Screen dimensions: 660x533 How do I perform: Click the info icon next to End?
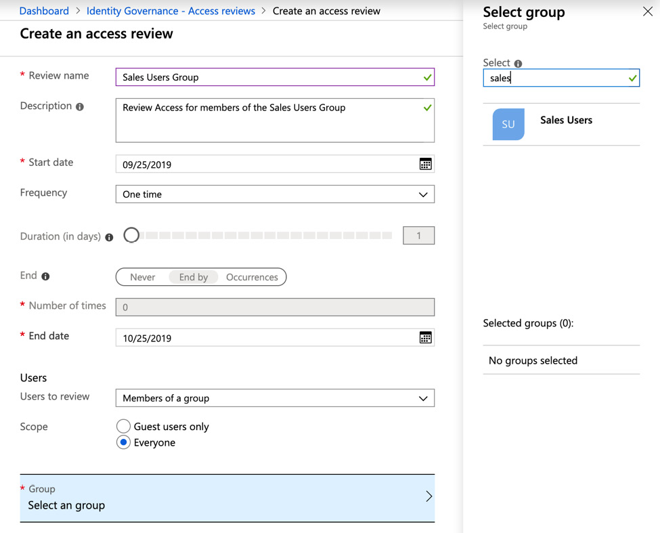pos(45,276)
